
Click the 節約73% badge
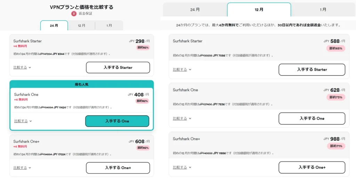coord(336,97)
